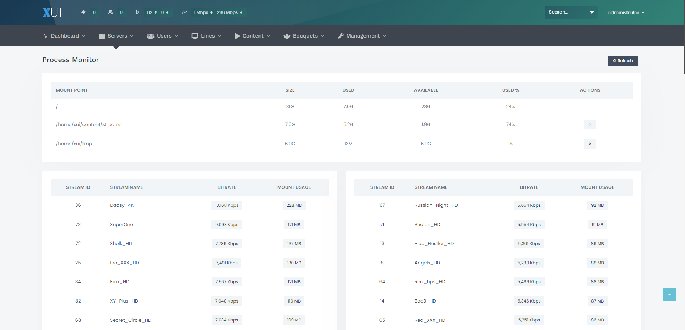Click the 82 up 0 down streams badge
Viewport: 685px width, 330px height.
pyautogui.click(x=158, y=12)
